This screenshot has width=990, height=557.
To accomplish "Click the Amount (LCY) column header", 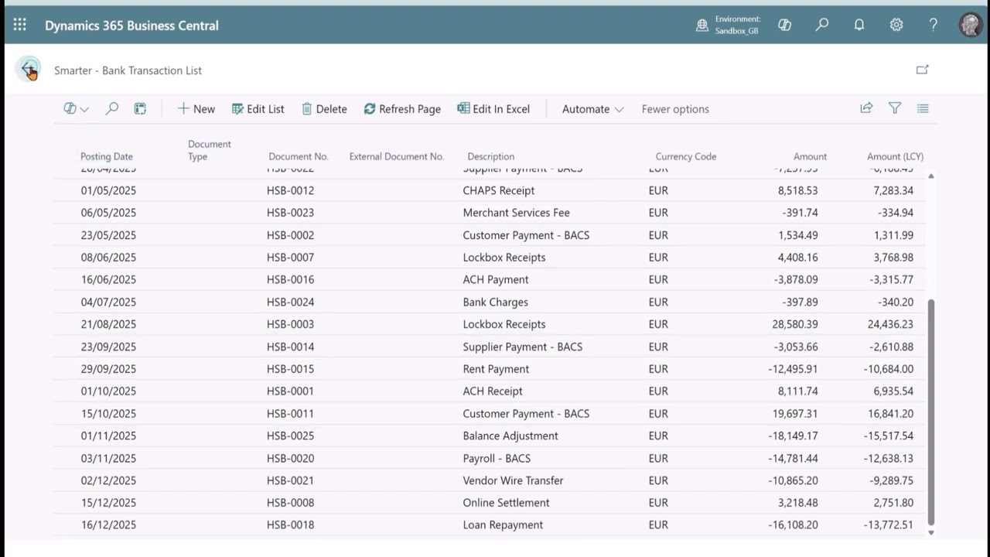I will point(895,156).
